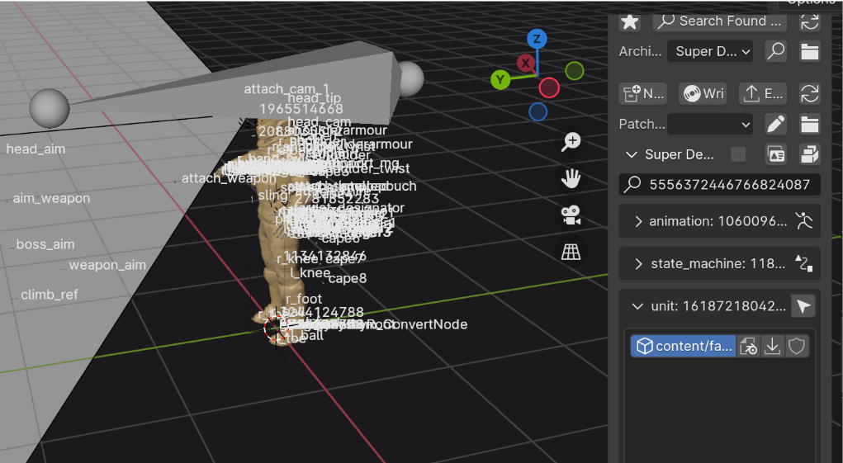The image size is (843, 463).
Task: Click the Blender file import icon on content/fa... row
Action: [748, 347]
